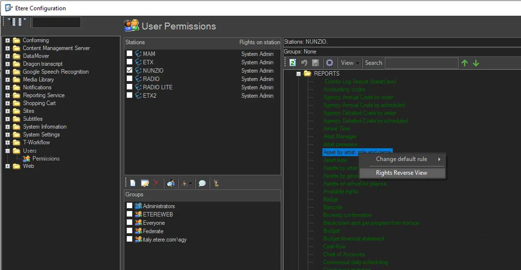
Task: Collapse the REPORTS folder node
Action: (298, 74)
